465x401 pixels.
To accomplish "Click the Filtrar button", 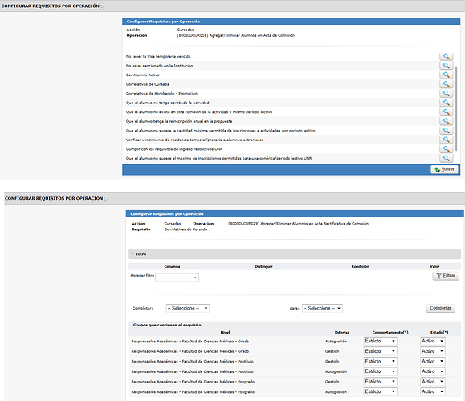I will [446, 276].
